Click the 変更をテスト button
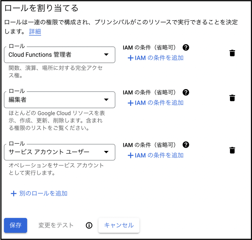The image size is (252, 240). coord(56,225)
